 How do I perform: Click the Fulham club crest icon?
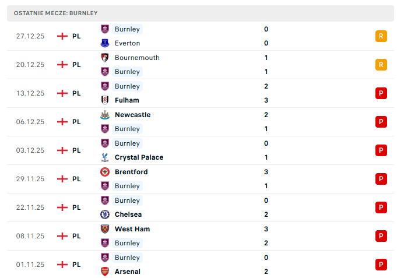(x=105, y=100)
